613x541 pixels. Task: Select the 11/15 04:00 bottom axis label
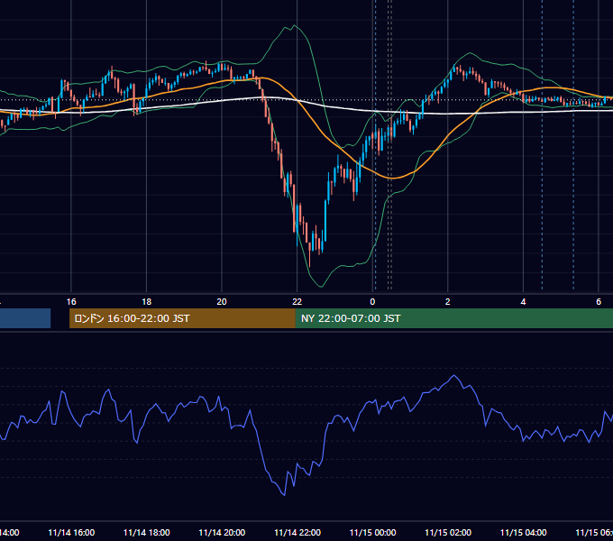tap(524, 532)
